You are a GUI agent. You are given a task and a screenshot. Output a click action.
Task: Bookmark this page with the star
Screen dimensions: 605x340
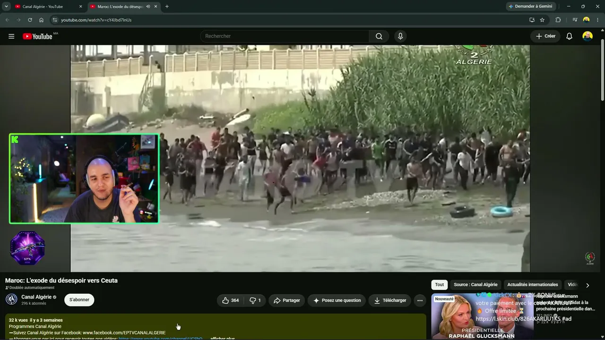542,20
